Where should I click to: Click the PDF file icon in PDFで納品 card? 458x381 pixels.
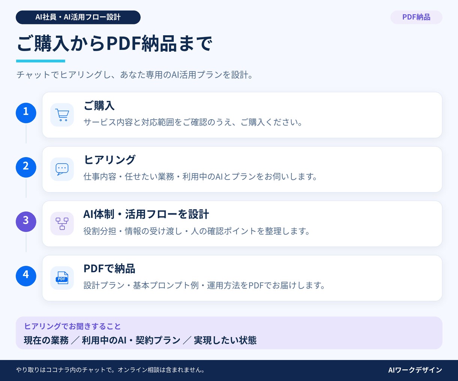[x=62, y=278]
